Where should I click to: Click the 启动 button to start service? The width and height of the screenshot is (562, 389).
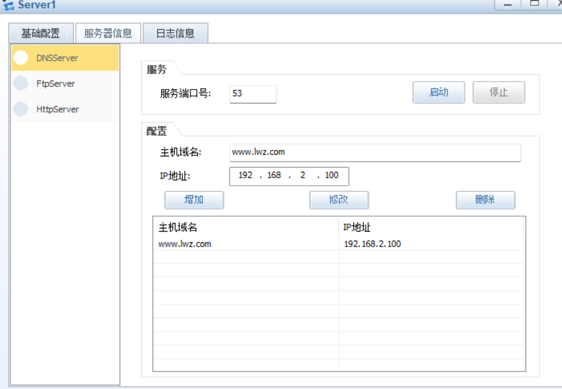[x=439, y=92]
